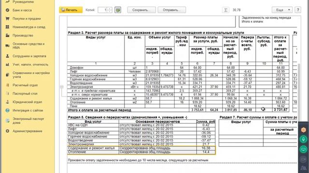Click the -59,12 sum in Раздел 5
The width and height of the screenshot is (309, 173).
(x=206, y=136)
